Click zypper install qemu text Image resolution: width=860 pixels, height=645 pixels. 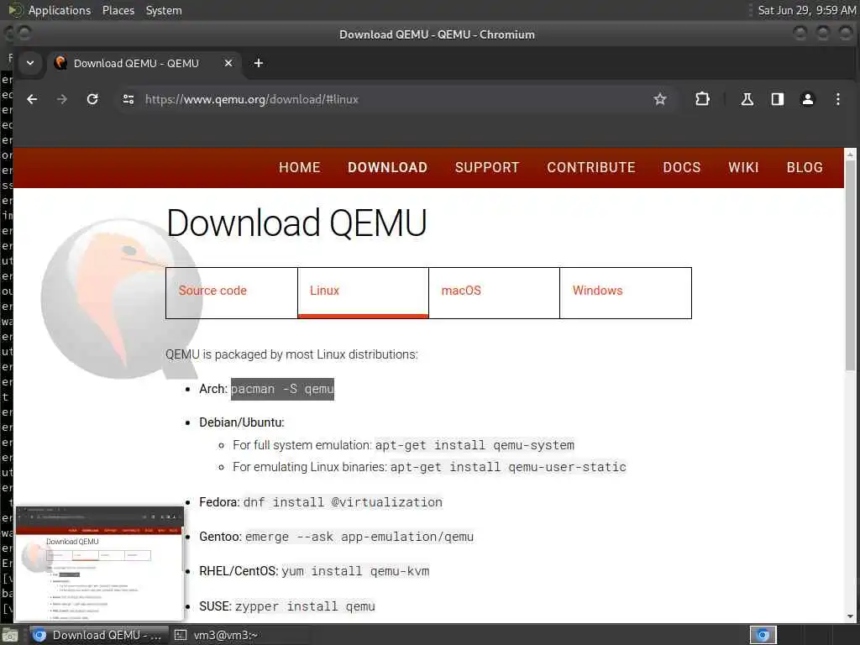[x=306, y=606]
